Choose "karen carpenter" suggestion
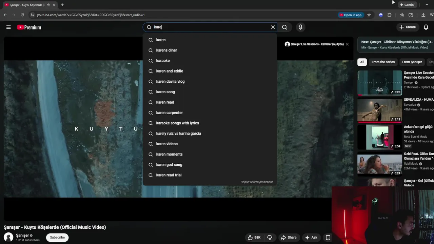The width and height of the screenshot is (434, 244). [210, 113]
